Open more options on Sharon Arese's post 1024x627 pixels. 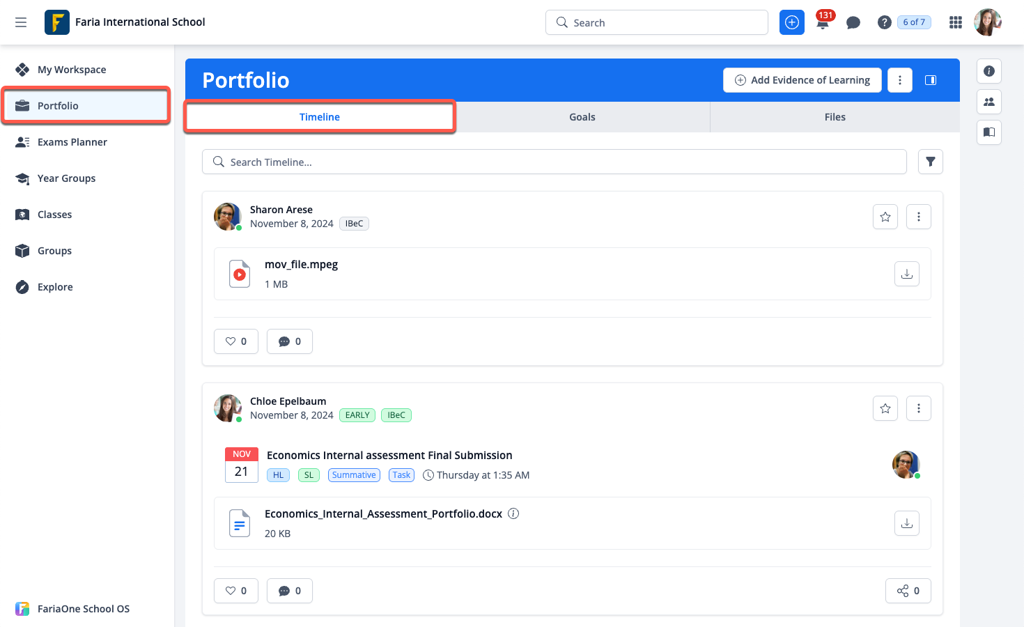(x=918, y=217)
